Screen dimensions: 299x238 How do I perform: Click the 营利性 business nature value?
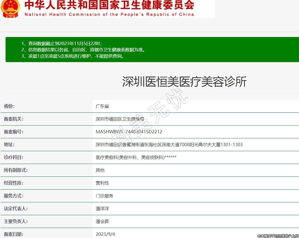point(102,183)
